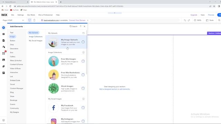Click Connect Your Domain link
Image resolution: width=221 pixels, height=124 pixels.
coord(77,20)
